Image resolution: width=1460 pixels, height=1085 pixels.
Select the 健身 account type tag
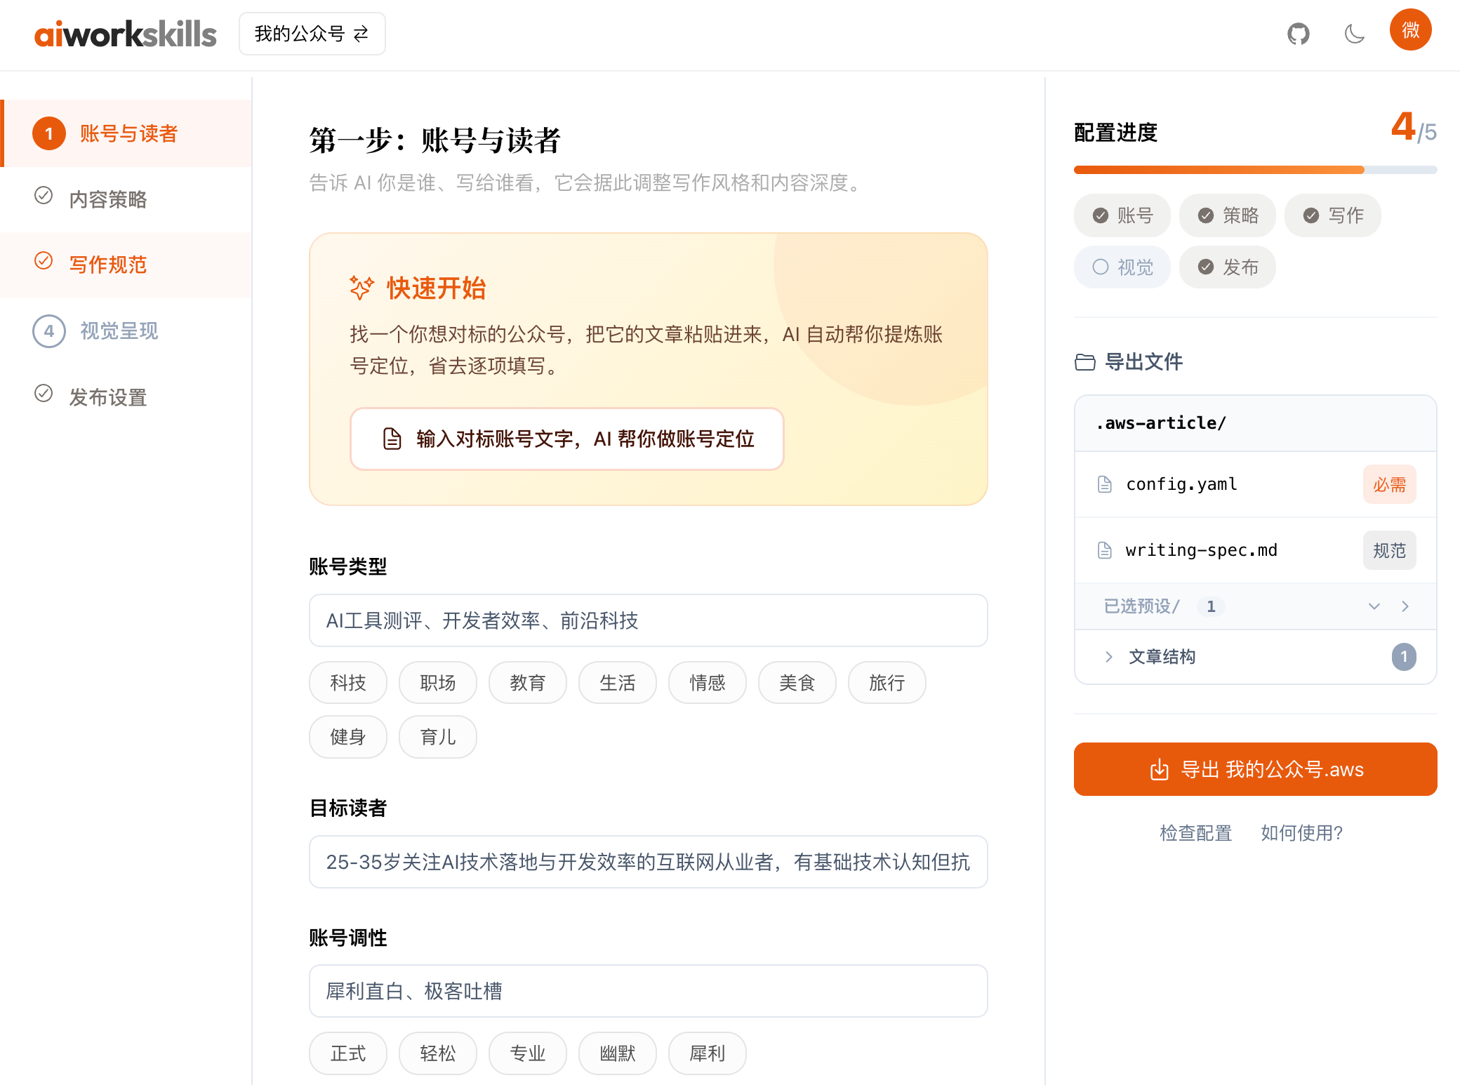(x=348, y=737)
